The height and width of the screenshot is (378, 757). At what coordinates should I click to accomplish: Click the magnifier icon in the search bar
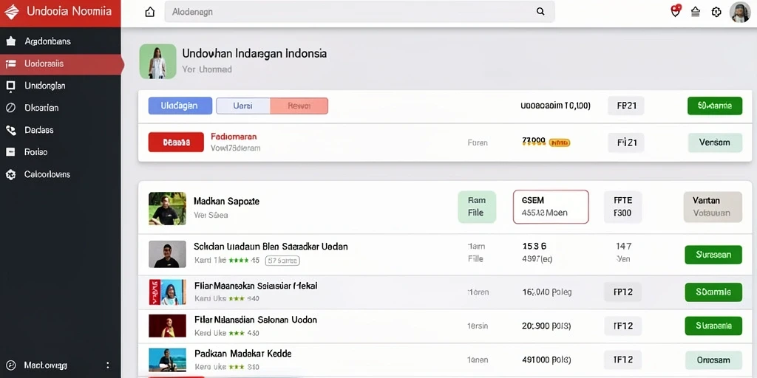540,12
